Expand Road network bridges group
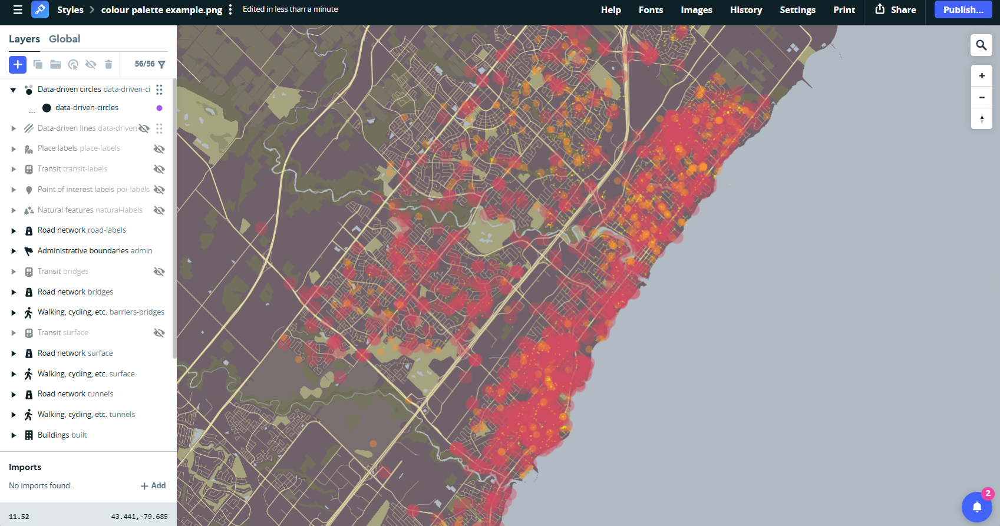 tap(14, 292)
